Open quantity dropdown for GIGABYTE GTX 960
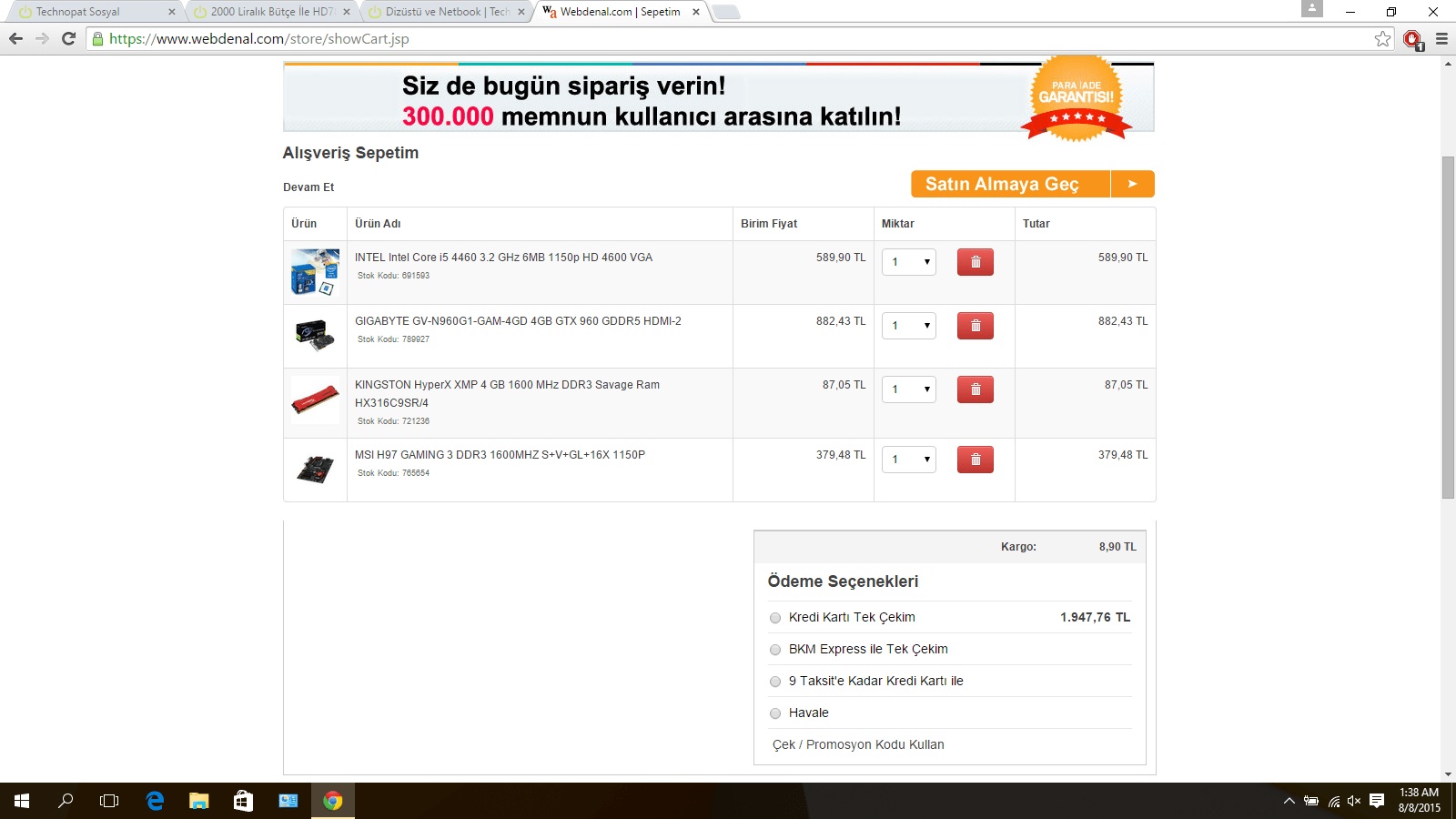Viewport: 1456px width, 819px height. [909, 326]
